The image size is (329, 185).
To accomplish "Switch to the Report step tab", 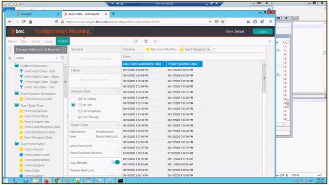I will (12, 41).
